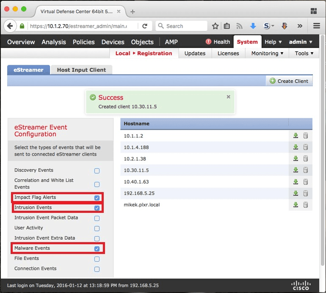Click the browser Search field

click(181, 26)
